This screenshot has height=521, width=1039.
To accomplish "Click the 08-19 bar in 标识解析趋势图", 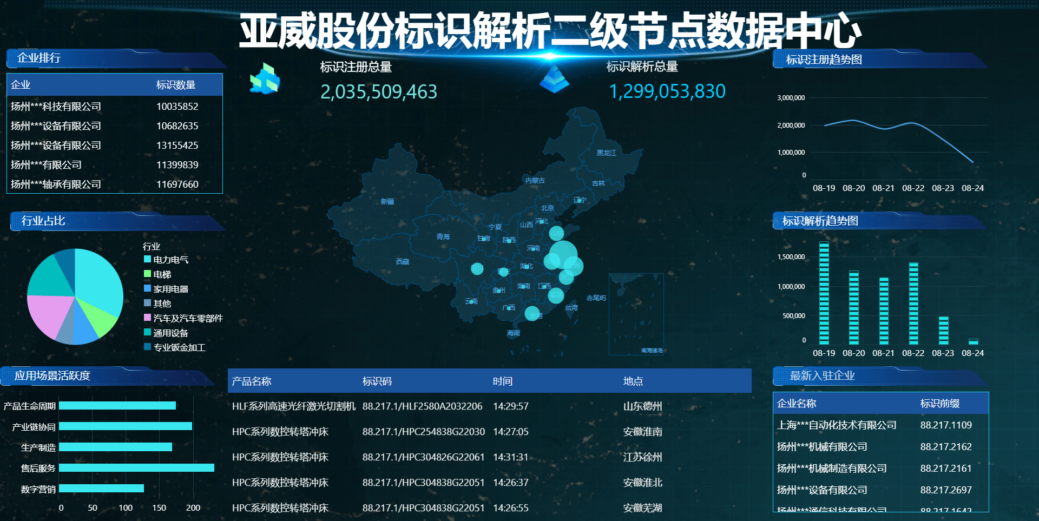I will 824,293.
